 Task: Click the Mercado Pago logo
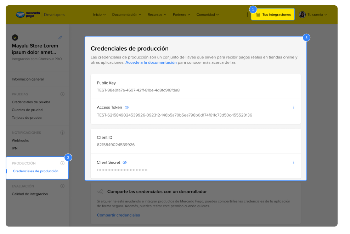[28, 15]
